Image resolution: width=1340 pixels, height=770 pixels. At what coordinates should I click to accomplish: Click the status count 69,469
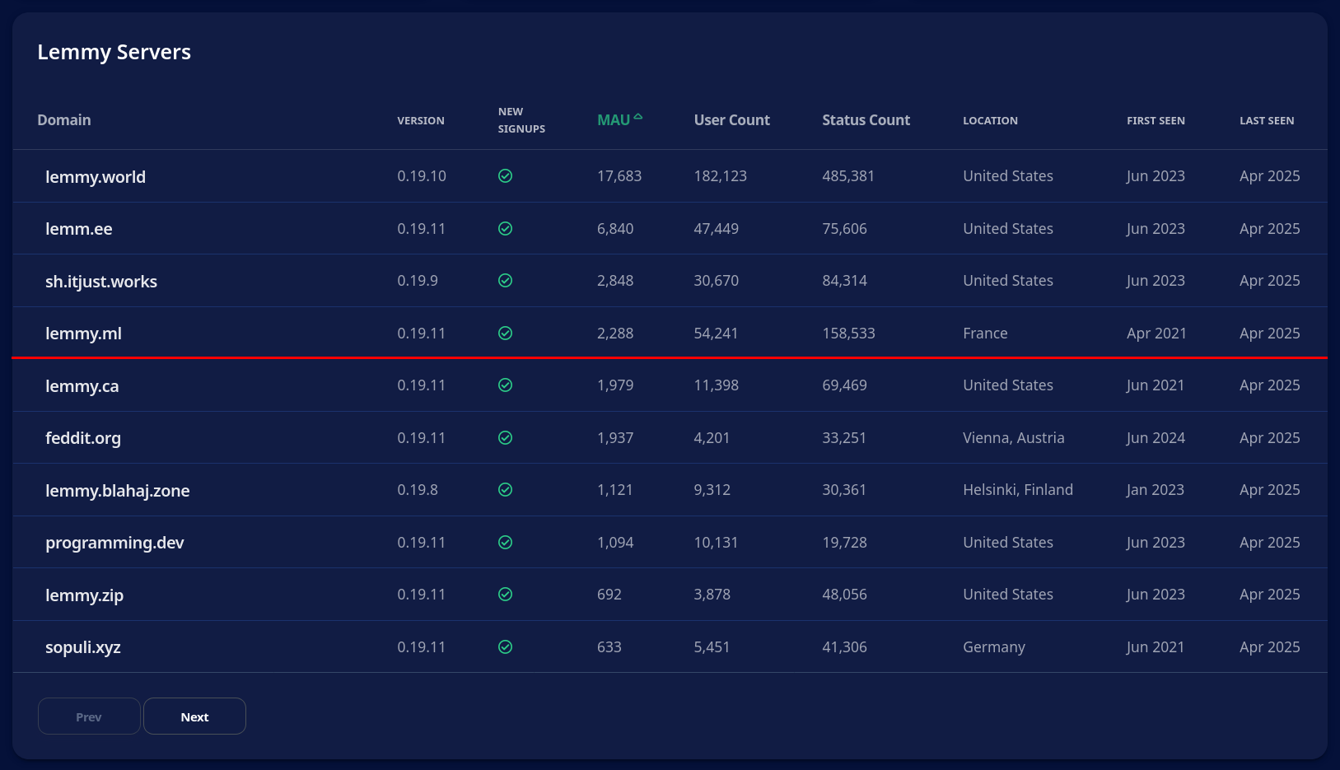point(845,385)
